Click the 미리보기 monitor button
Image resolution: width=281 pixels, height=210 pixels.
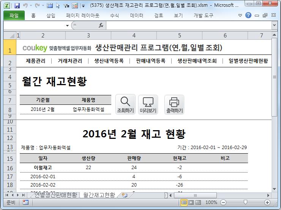click(x=148, y=104)
